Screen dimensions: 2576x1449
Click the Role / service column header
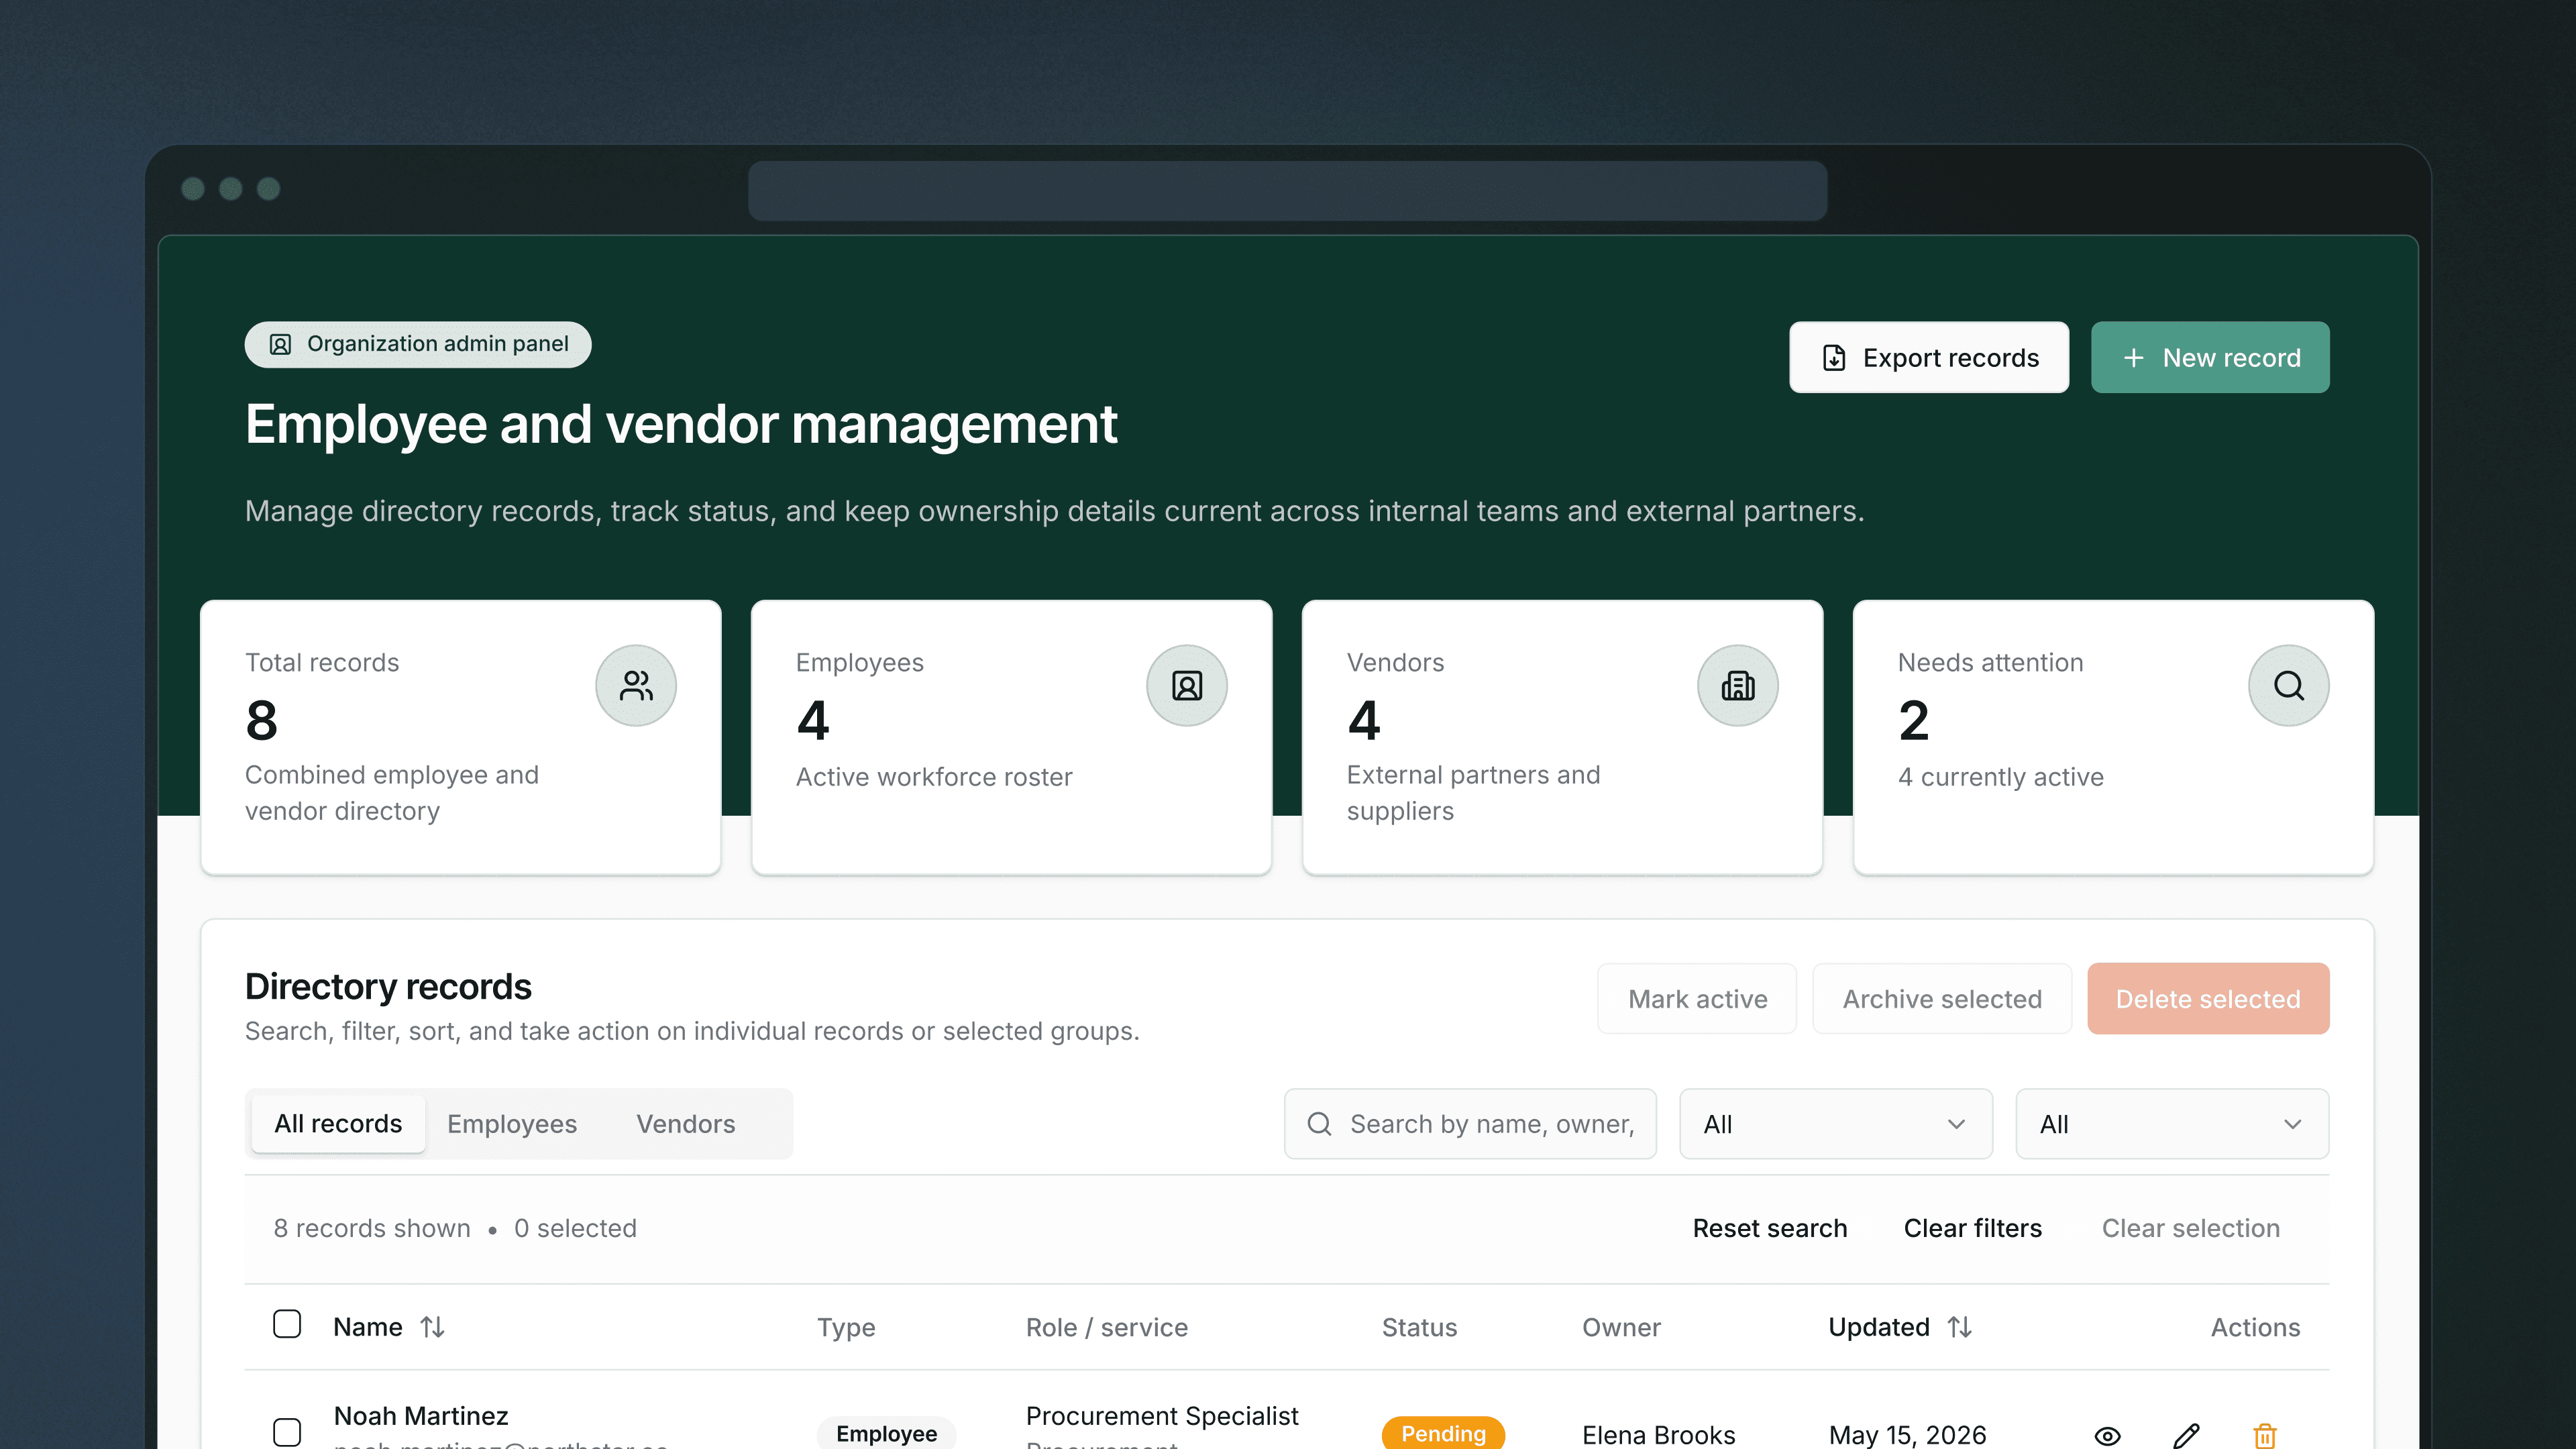coord(1107,1327)
